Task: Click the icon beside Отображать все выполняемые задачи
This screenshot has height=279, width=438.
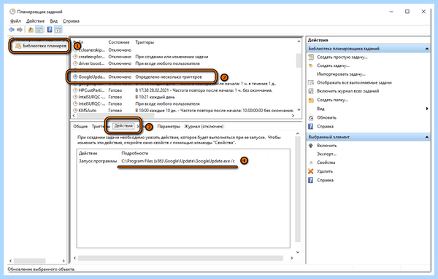Action: (311, 83)
